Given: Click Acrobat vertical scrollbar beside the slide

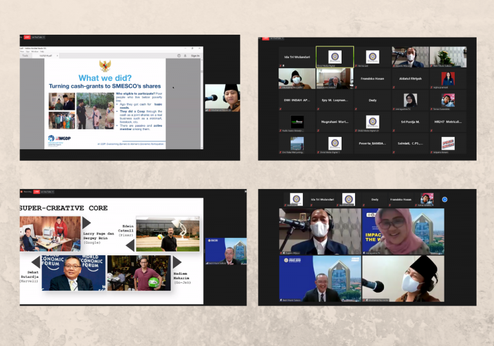Looking at the screenshot, I should click(201, 104).
